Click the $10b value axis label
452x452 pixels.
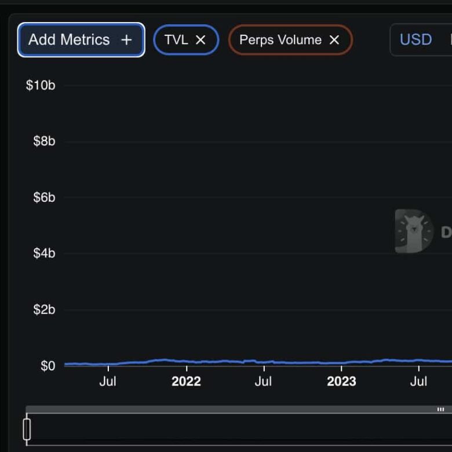click(x=41, y=85)
